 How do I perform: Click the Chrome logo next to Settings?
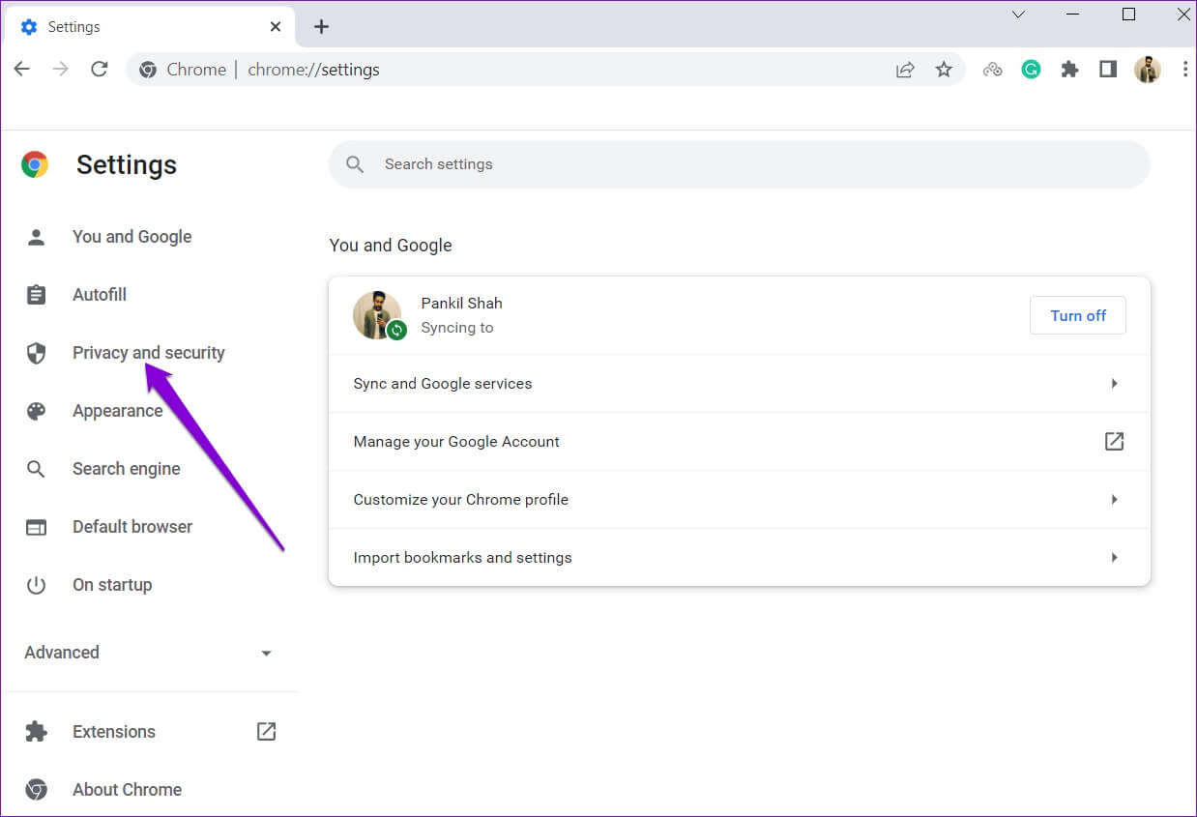[x=35, y=164]
